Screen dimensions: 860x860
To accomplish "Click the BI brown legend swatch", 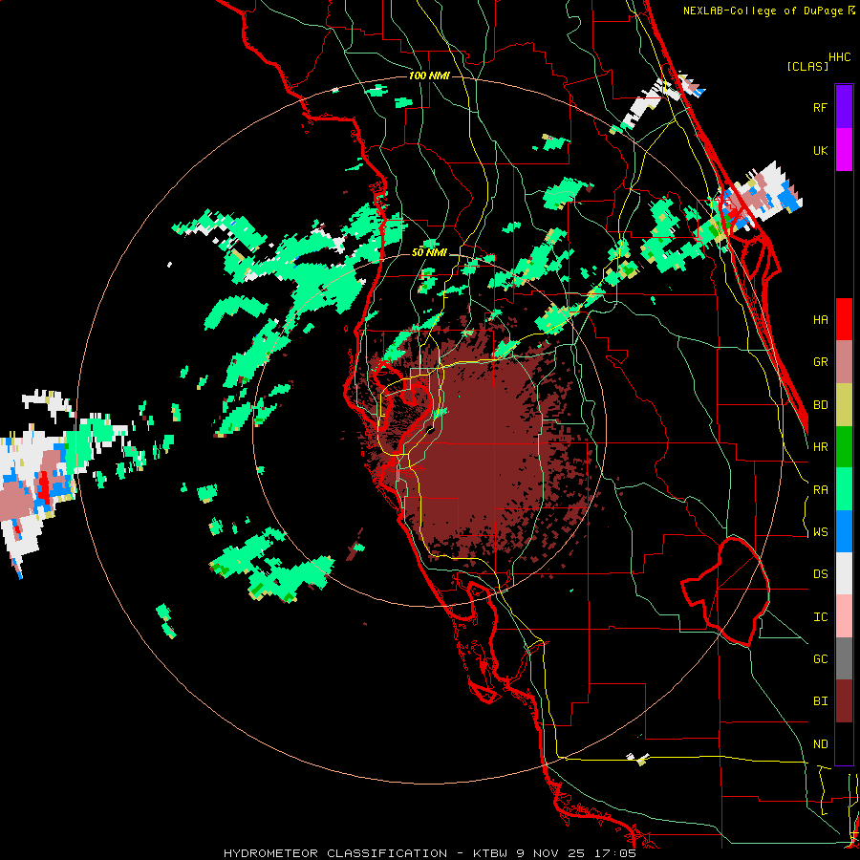I will click(x=844, y=701).
